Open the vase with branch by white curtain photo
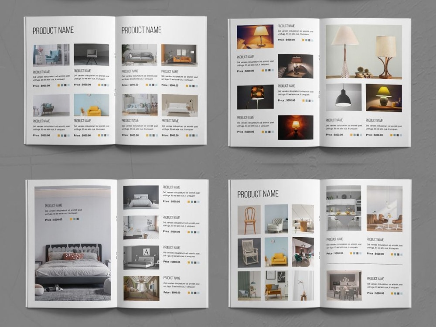Screen dimensions: 436x327 303,286
